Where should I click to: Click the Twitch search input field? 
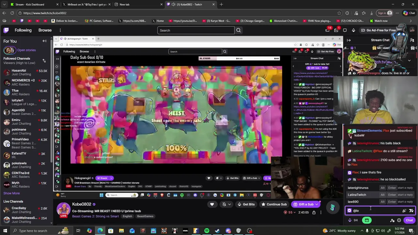(x=196, y=30)
